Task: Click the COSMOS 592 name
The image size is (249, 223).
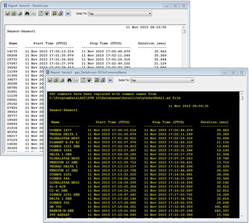Action: [59, 203]
